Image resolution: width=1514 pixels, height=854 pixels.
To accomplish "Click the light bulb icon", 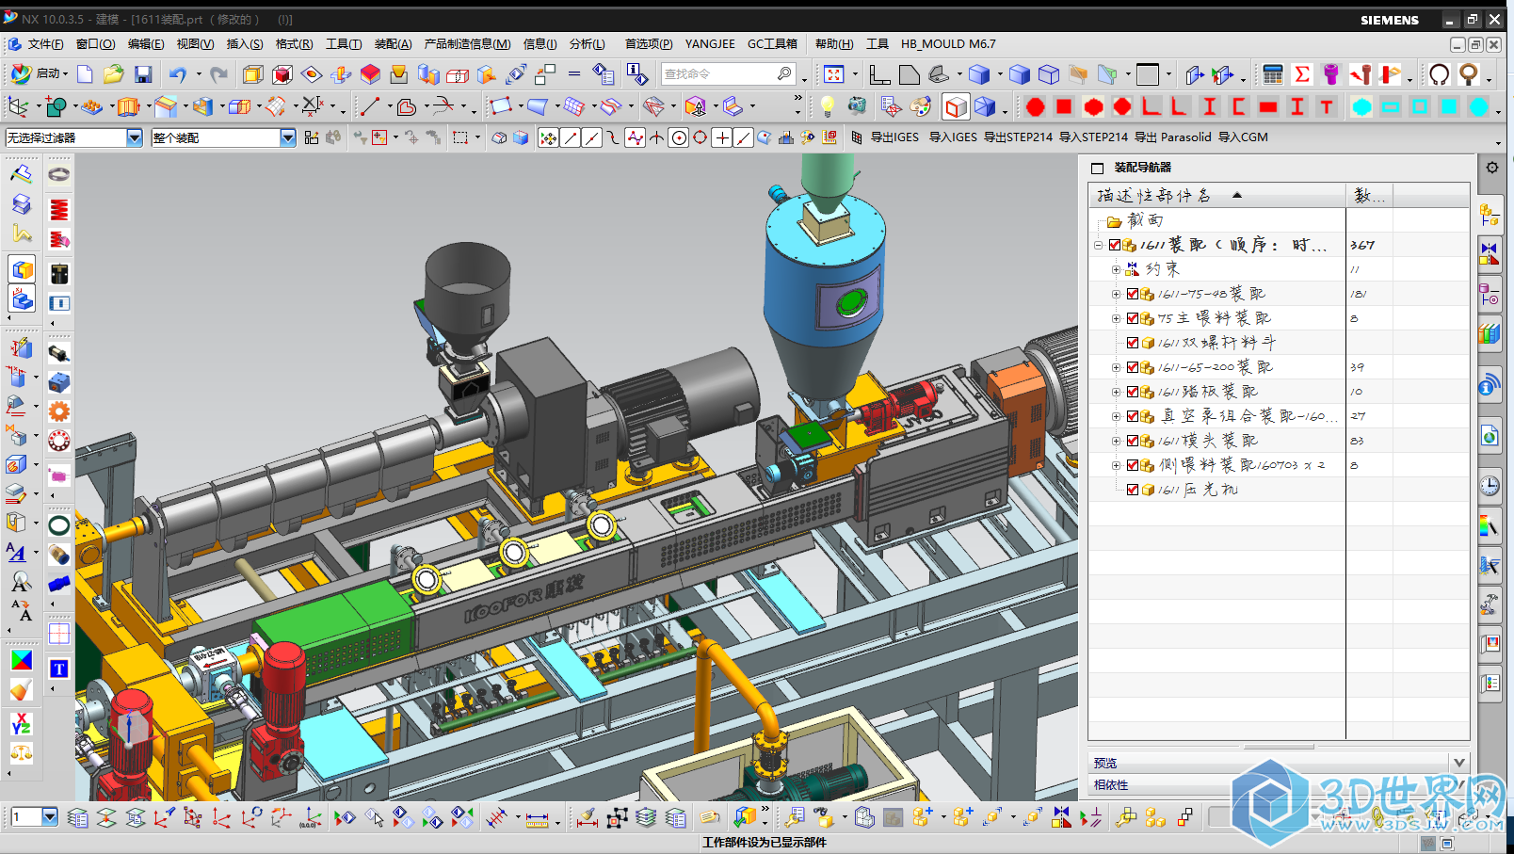I will pos(828,106).
